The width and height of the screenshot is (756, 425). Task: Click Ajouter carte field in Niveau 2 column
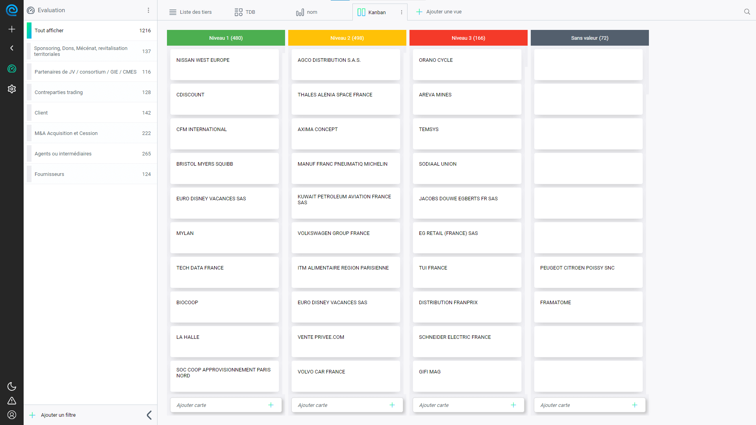coord(347,405)
